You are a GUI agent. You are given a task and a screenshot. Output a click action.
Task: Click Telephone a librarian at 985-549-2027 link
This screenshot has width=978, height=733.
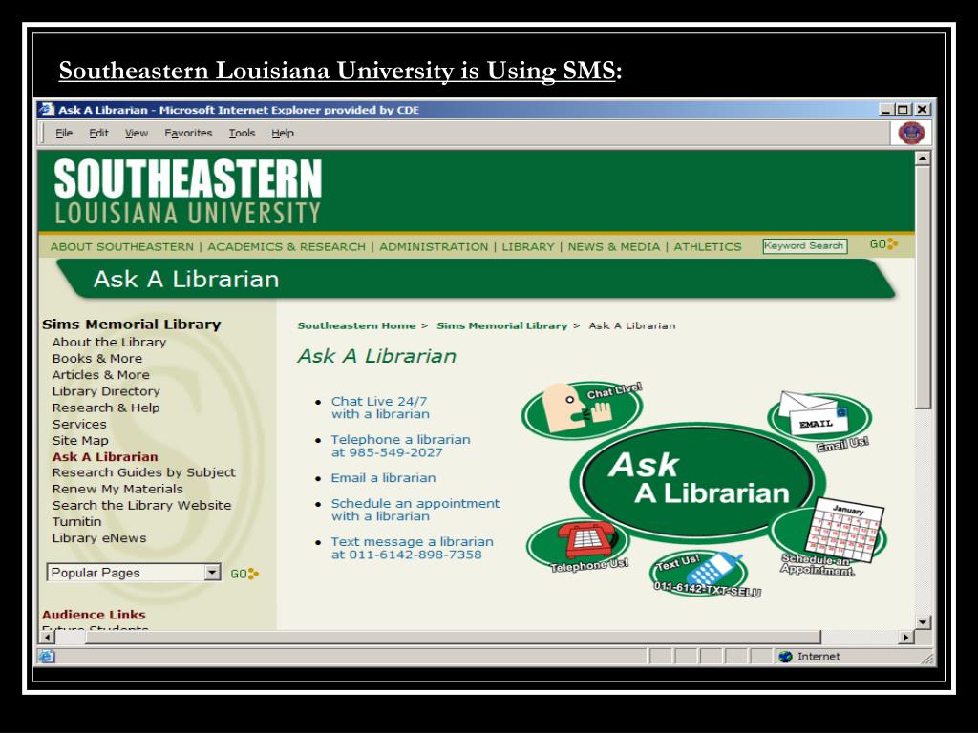400,446
